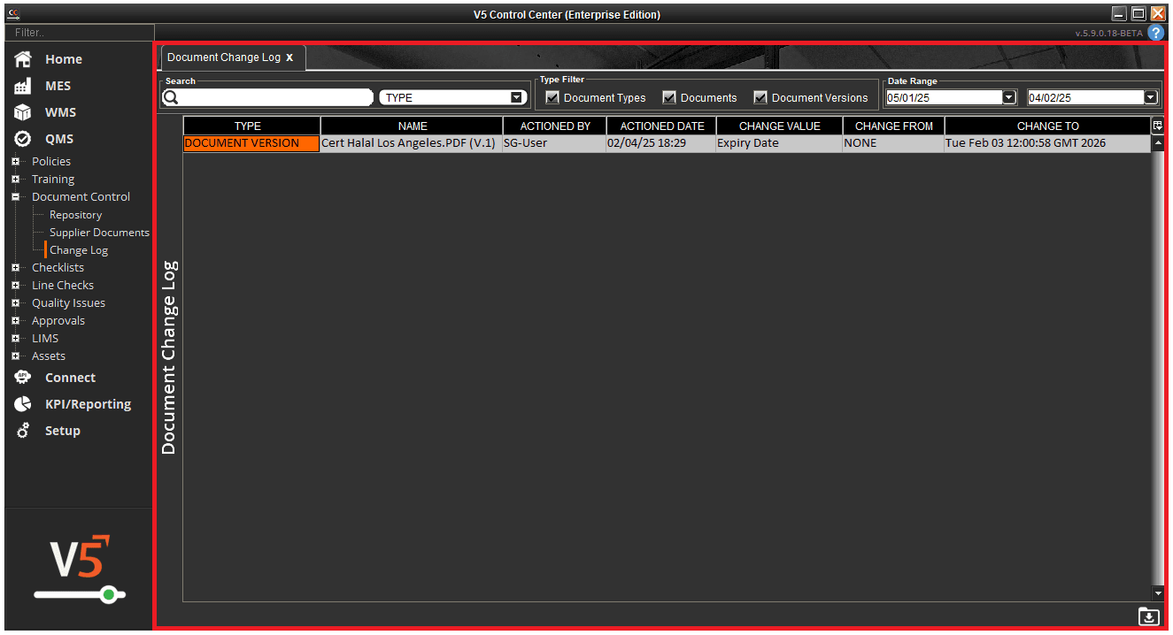1173x635 pixels.
Task: Toggle the Document Versions checkbox
Action: tap(760, 97)
